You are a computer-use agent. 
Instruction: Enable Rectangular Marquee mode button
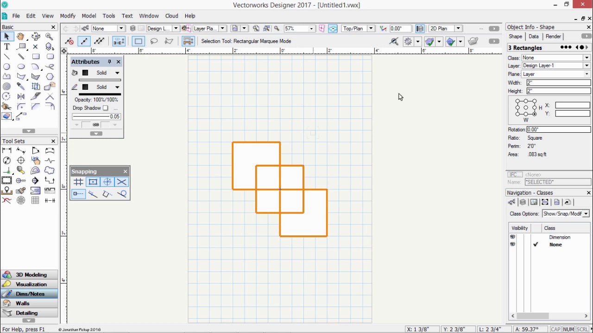click(138, 41)
